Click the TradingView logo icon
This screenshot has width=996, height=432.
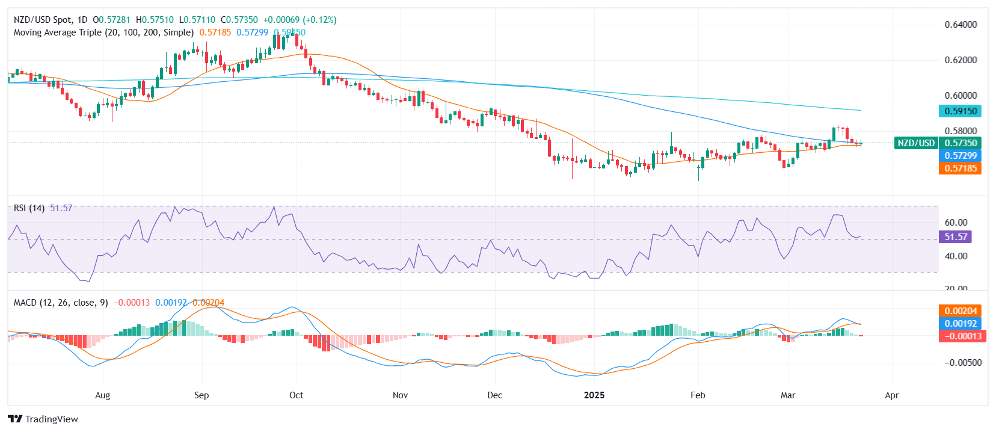click(15, 419)
